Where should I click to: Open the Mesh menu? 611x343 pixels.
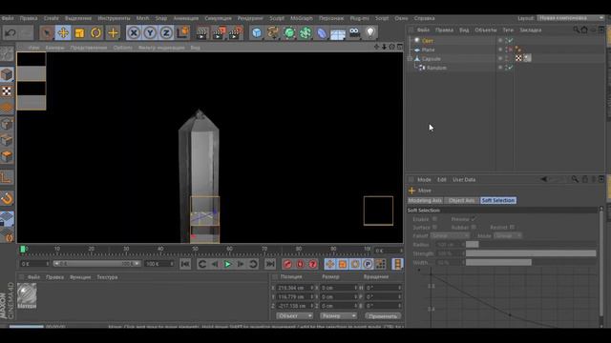tap(142, 18)
